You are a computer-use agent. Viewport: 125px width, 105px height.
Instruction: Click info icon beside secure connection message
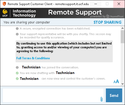point(17,28)
